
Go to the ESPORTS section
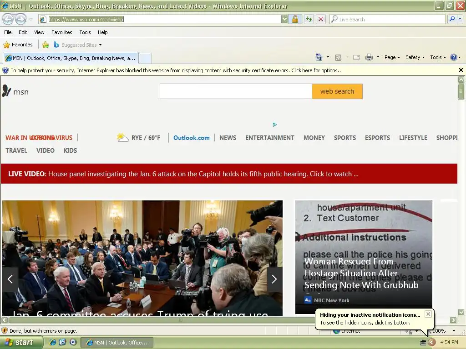tap(377, 138)
